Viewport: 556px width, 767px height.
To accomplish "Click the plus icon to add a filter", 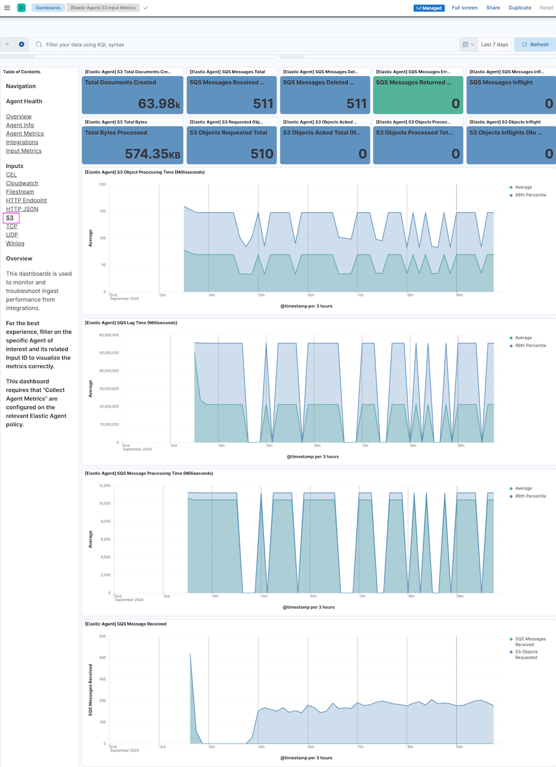I will pyautogui.click(x=21, y=44).
